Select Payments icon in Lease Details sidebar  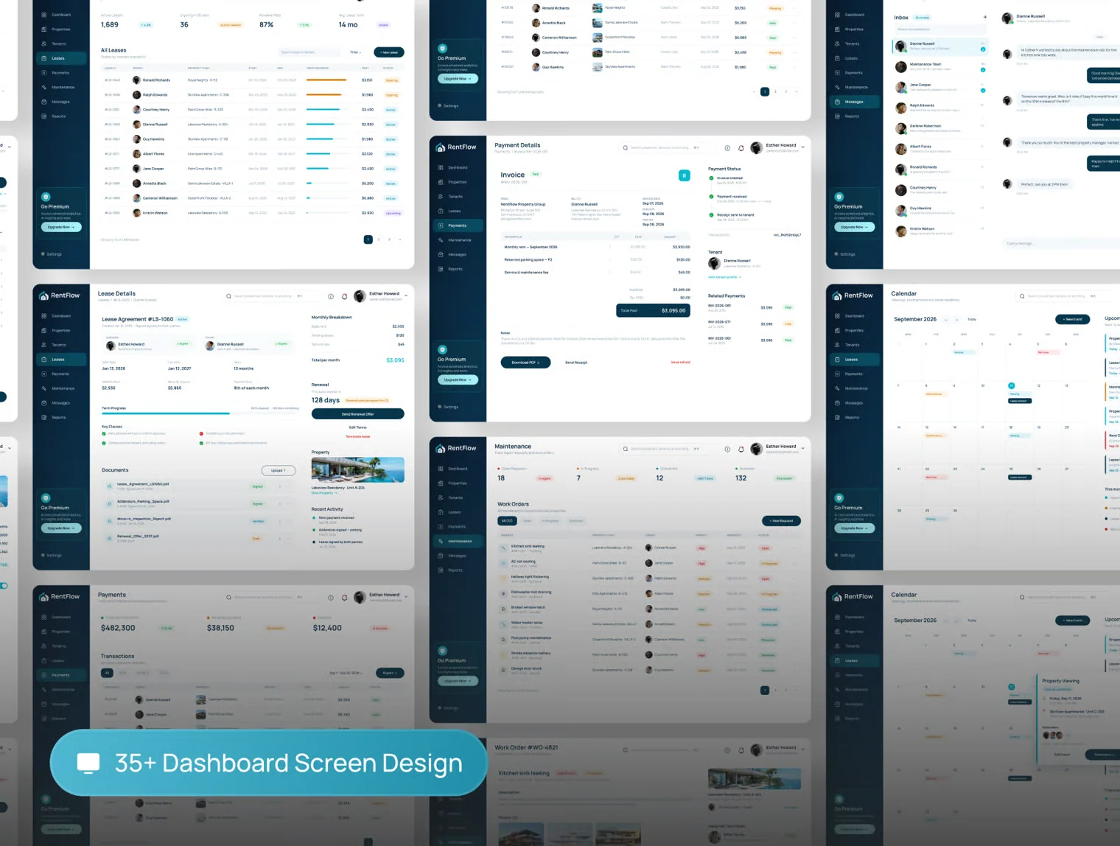pyautogui.click(x=44, y=374)
